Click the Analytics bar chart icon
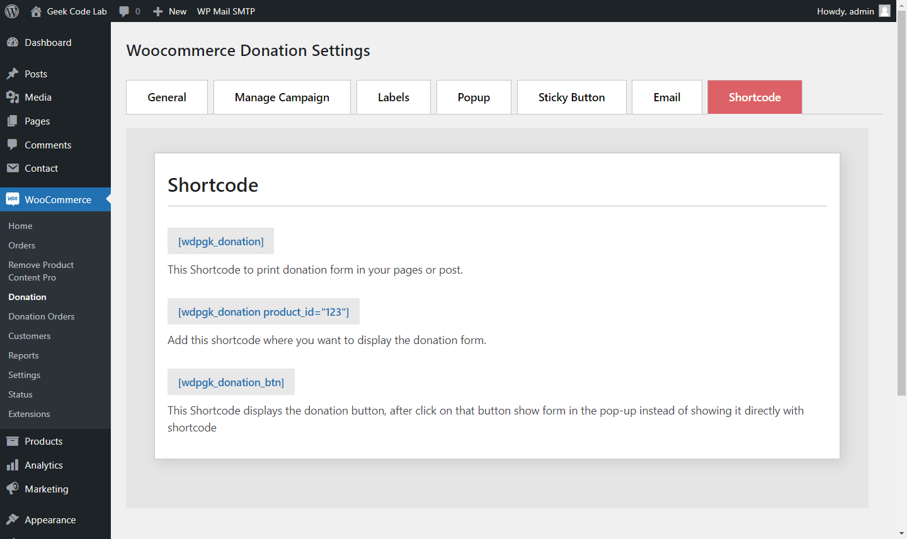The height and width of the screenshot is (539, 907). pos(13,465)
